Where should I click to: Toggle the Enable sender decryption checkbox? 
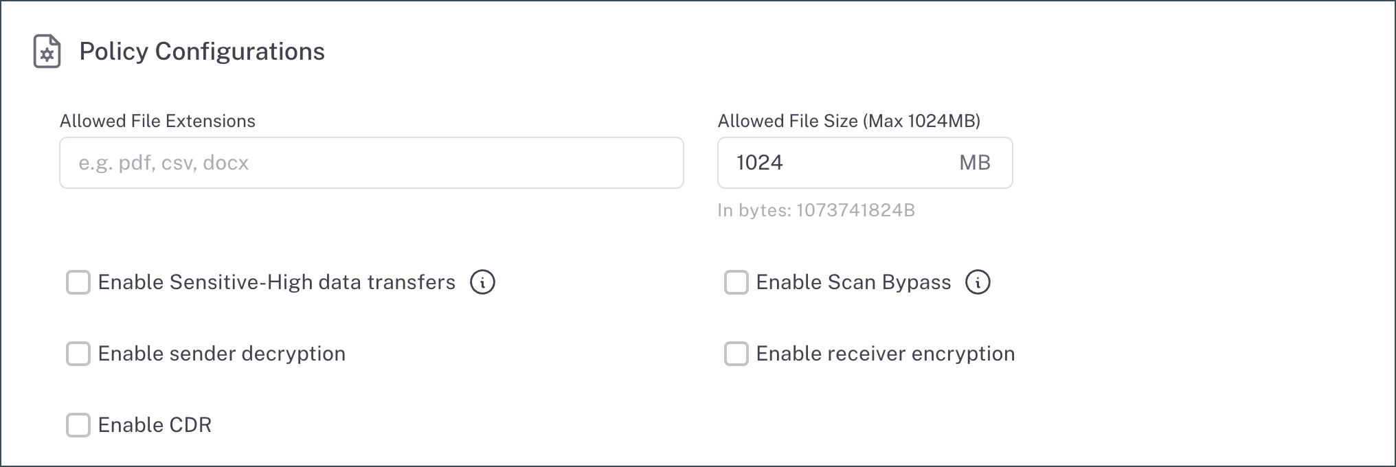pos(78,354)
